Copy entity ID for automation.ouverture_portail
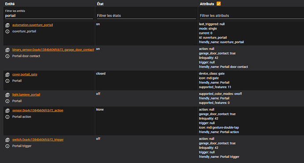 (x=7, y=25)
